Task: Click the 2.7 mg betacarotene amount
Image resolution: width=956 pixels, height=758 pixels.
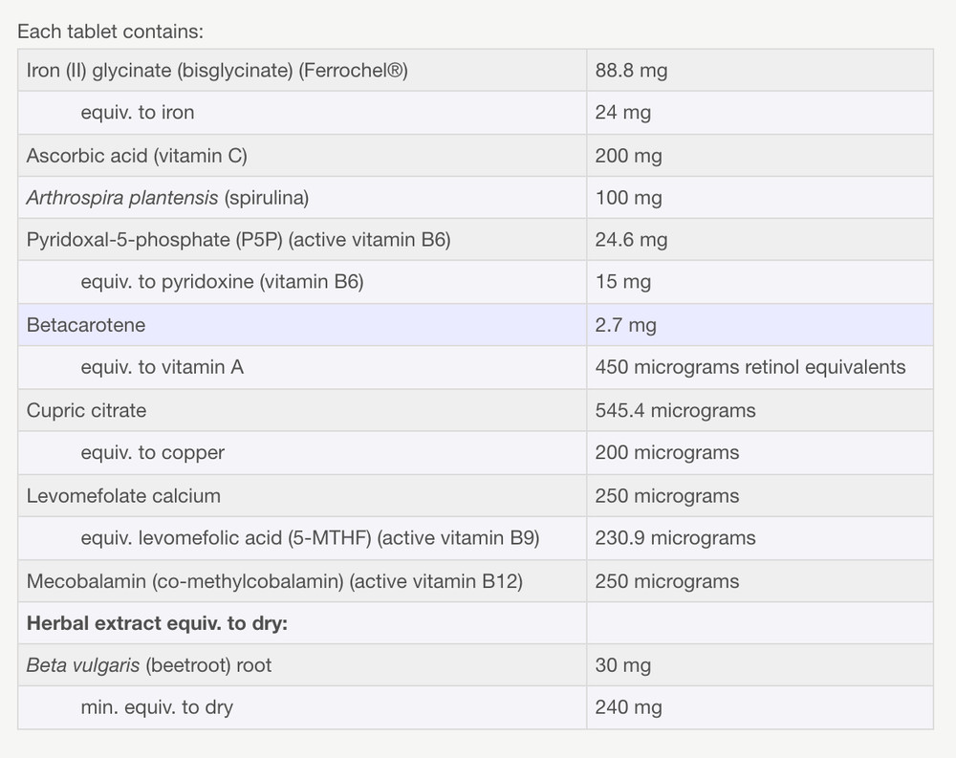Action: tap(625, 325)
